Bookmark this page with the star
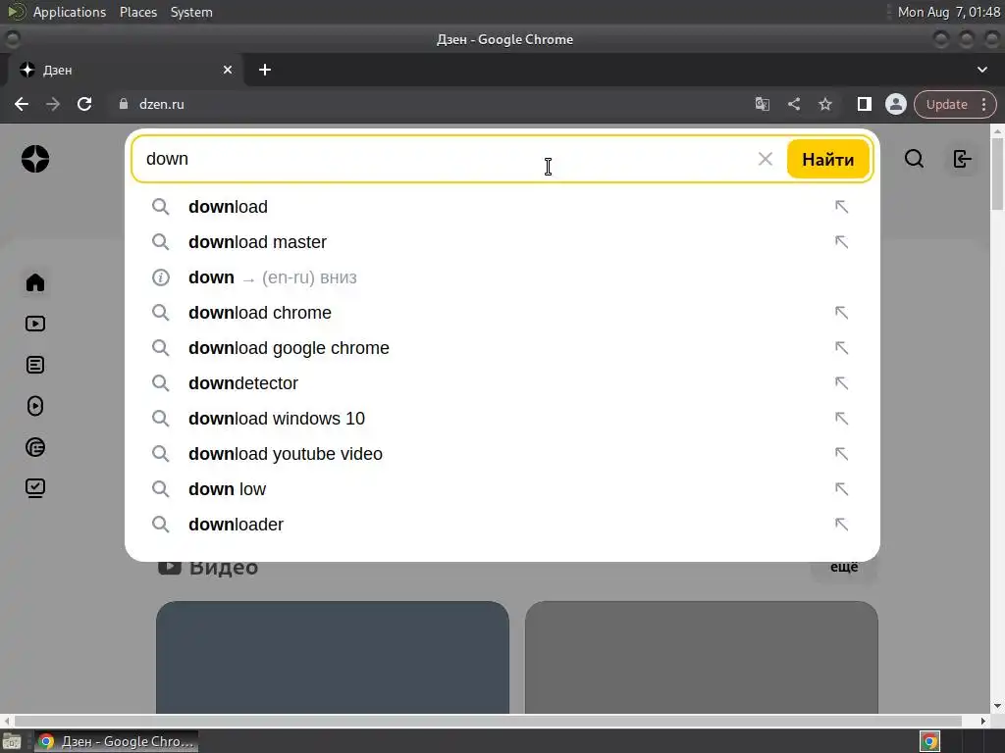The image size is (1005, 753). click(824, 104)
